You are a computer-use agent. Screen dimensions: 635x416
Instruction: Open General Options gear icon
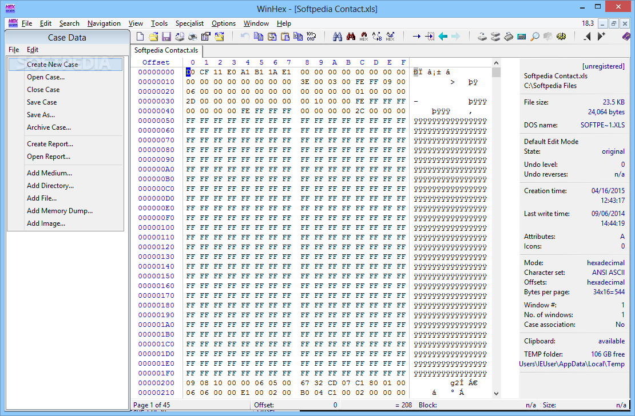tap(561, 37)
